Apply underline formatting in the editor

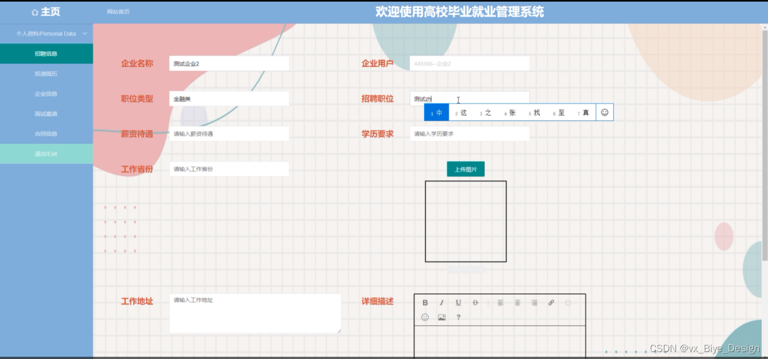(458, 303)
